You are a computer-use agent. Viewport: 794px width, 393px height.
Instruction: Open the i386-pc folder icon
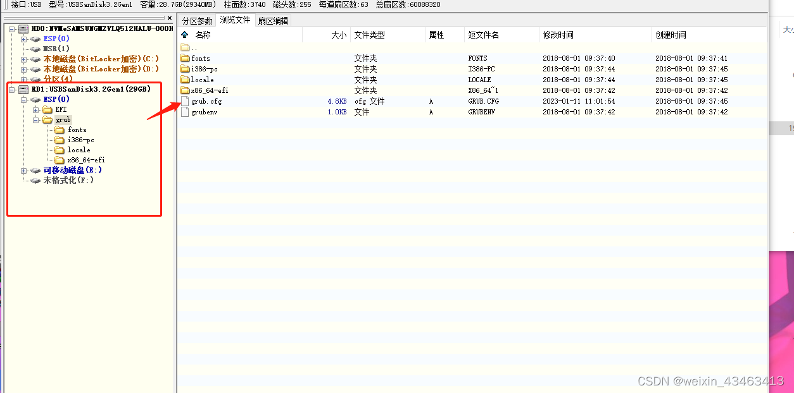[186, 69]
